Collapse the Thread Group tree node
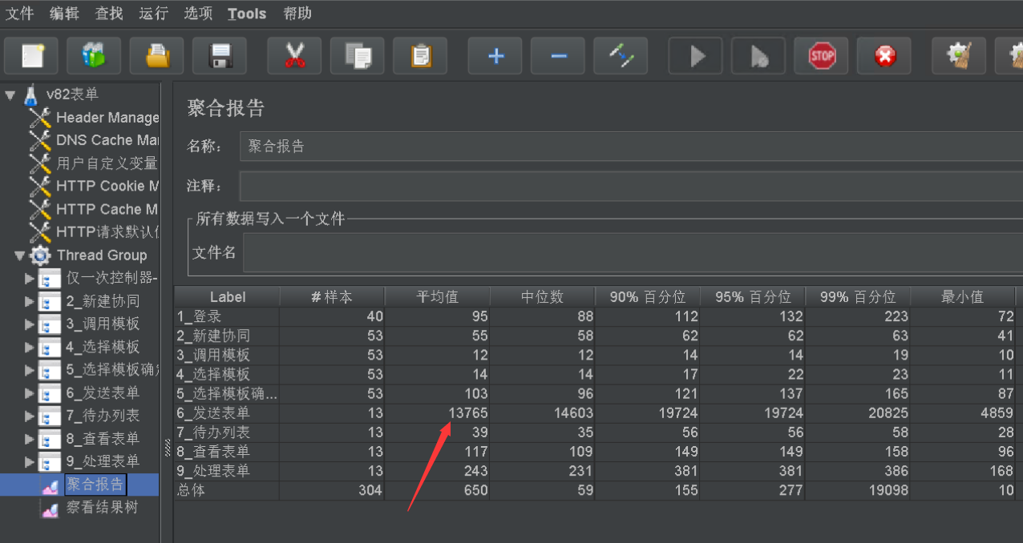This screenshot has height=543, width=1023. click(x=19, y=255)
